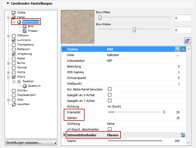Collapse the Textur section triangle

coord(64,49)
